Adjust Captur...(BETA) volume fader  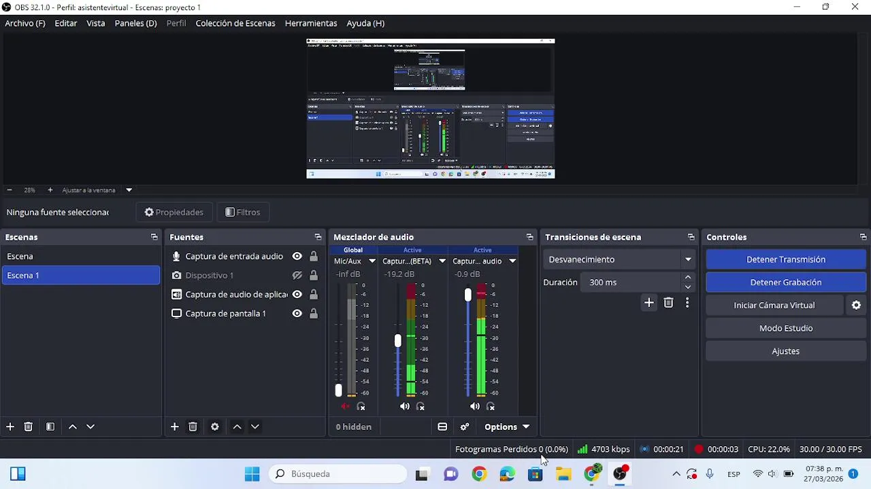398,340
